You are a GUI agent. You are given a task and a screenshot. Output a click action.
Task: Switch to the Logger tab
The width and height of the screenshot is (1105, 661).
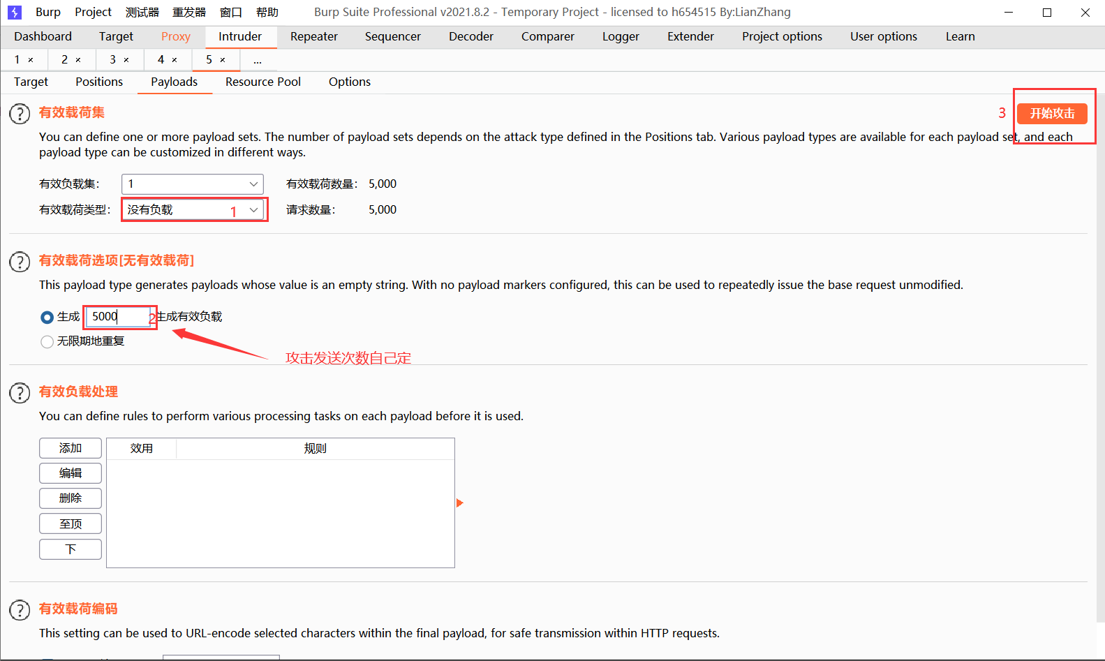click(621, 36)
